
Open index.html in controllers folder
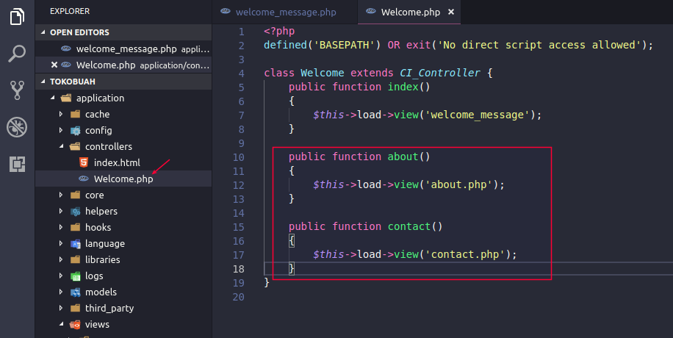coord(116,162)
